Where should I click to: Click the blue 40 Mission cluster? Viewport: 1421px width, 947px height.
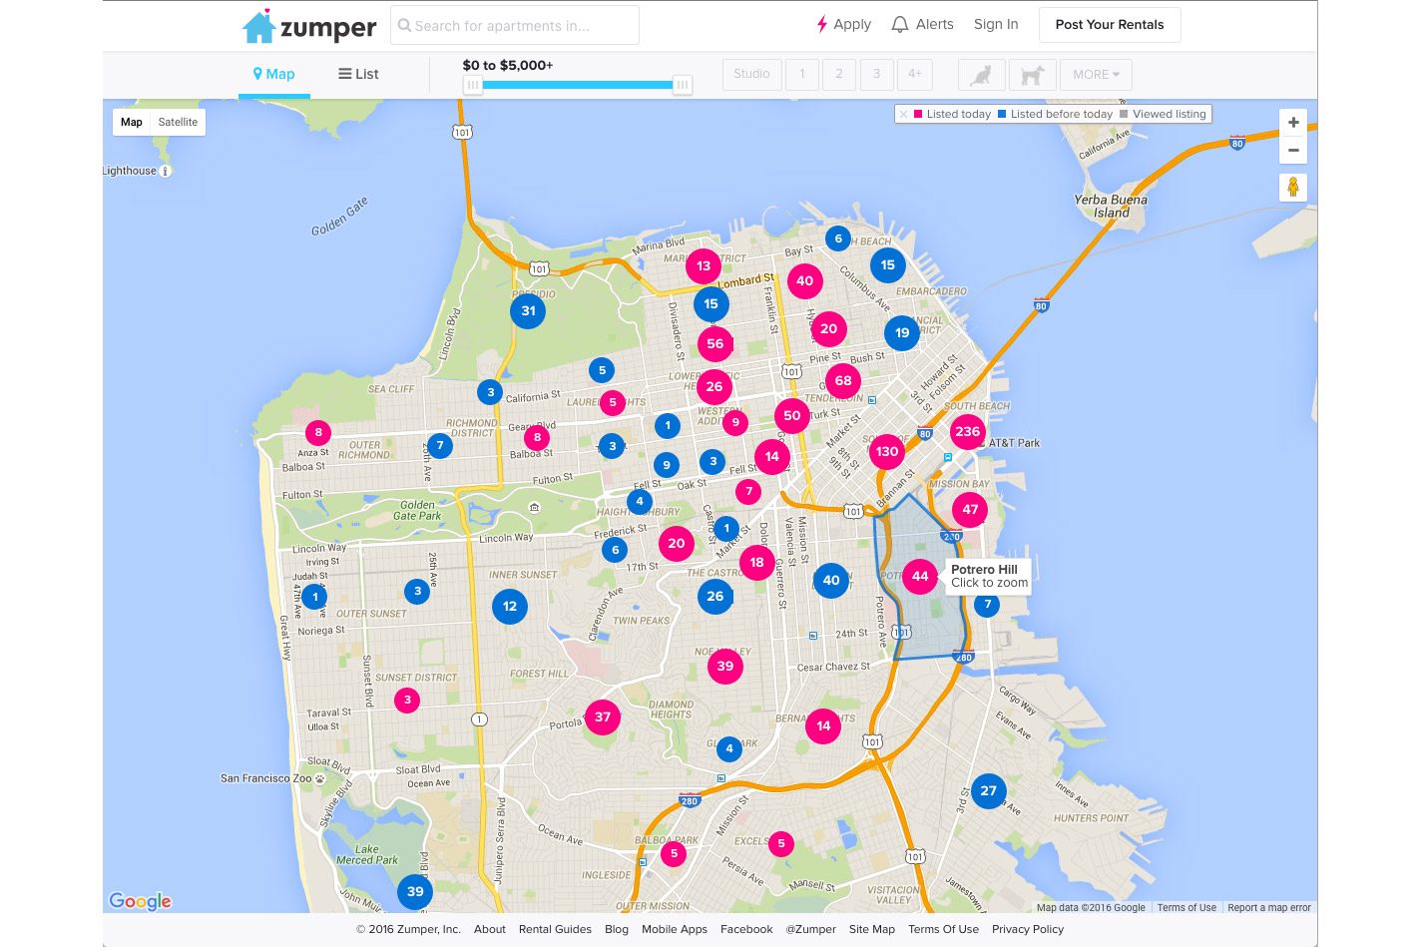(831, 580)
